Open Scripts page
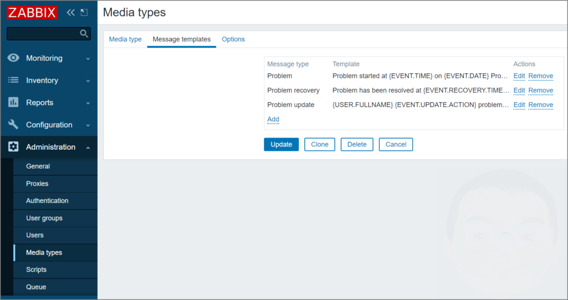 pyautogui.click(x=36, y=270)
